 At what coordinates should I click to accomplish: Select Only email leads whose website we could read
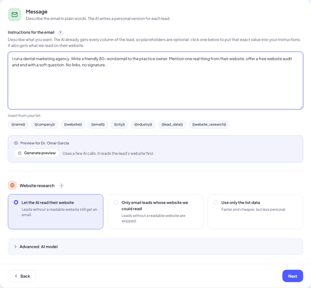point(155,212)
